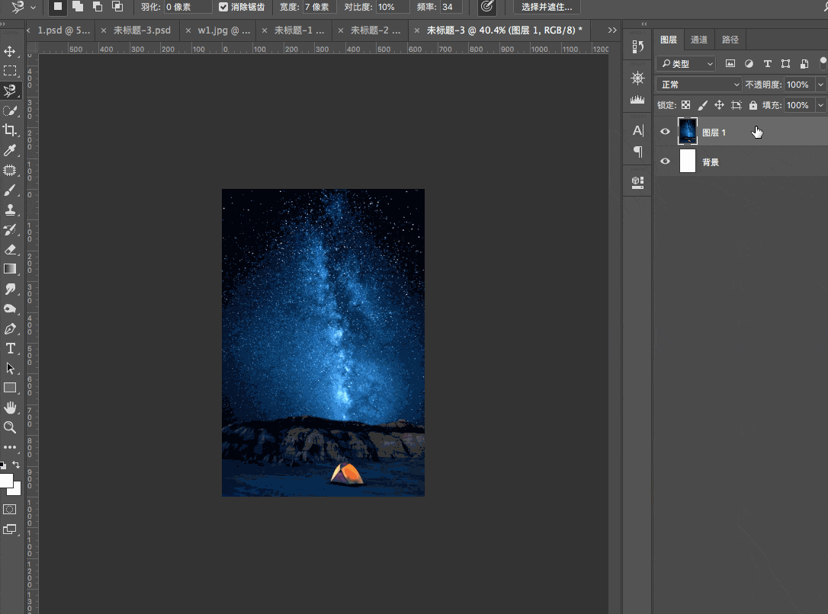The width and height of the screenshot is (828, 614).
Task: Reset default foreground and background colors
Action: click(3, 465)
